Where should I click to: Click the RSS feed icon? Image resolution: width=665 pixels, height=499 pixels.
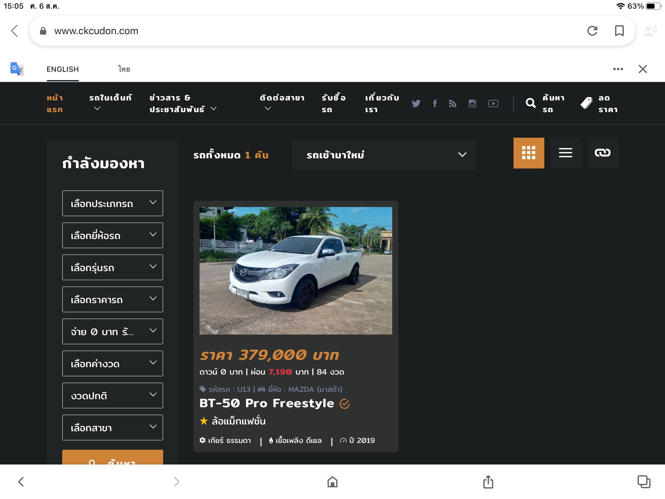tap(452, 103)
